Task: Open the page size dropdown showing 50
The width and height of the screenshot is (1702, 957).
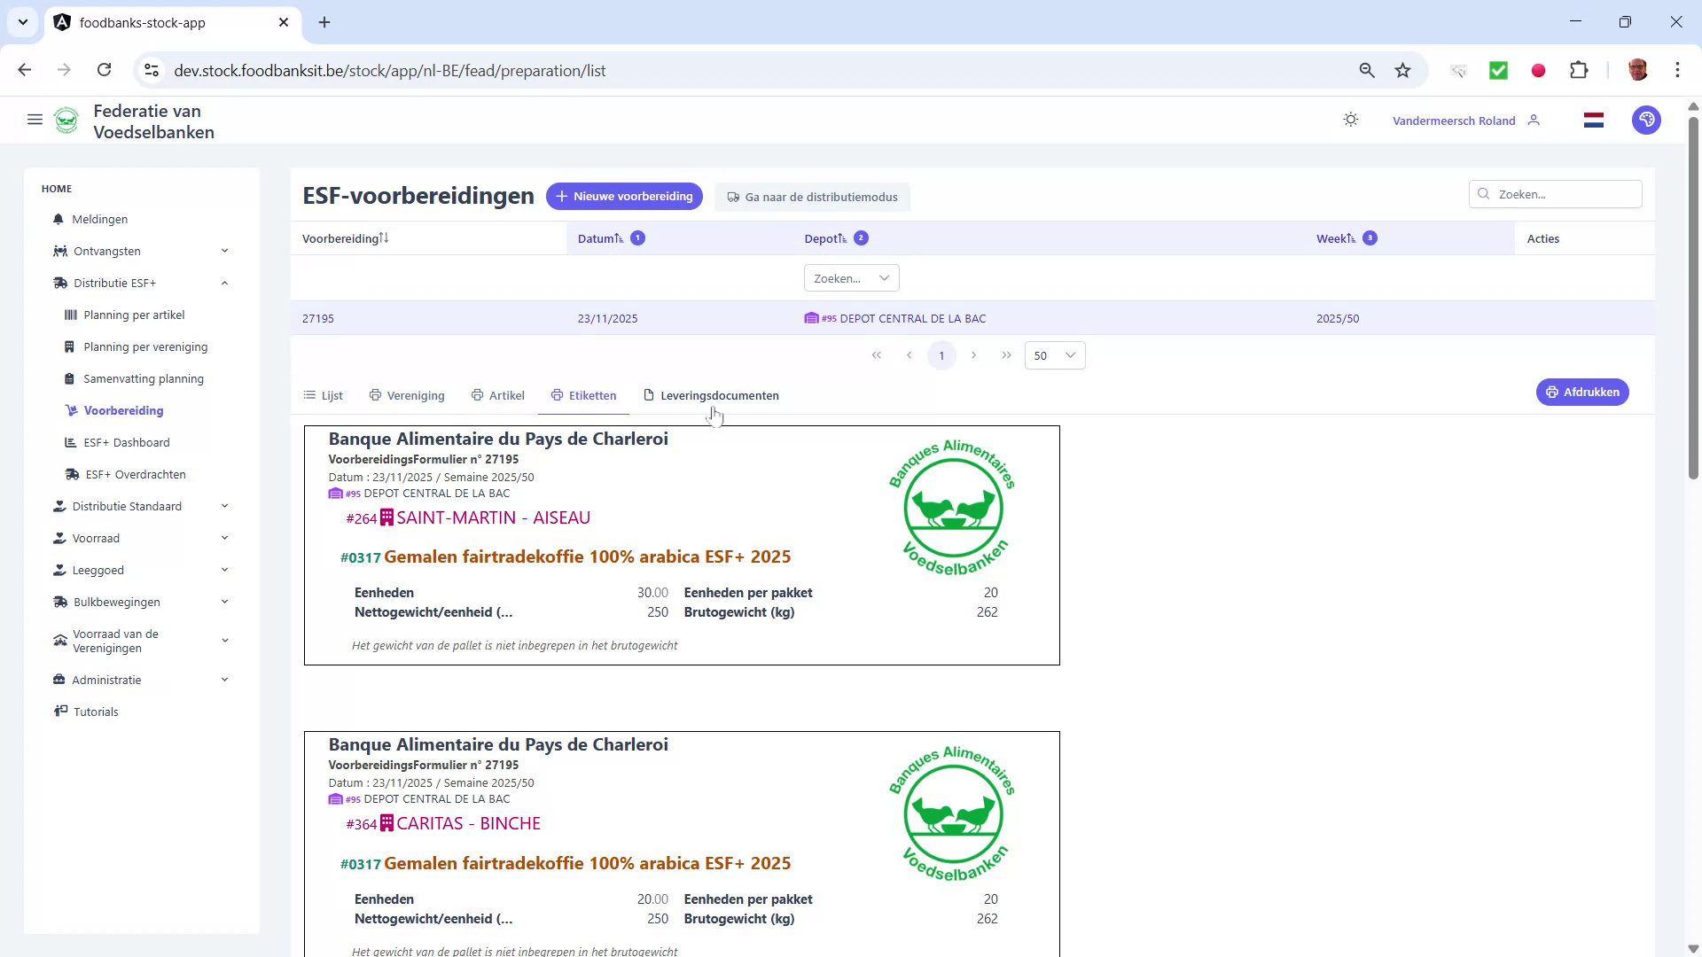Action: pyautogui.click(x=1055, y=355)
